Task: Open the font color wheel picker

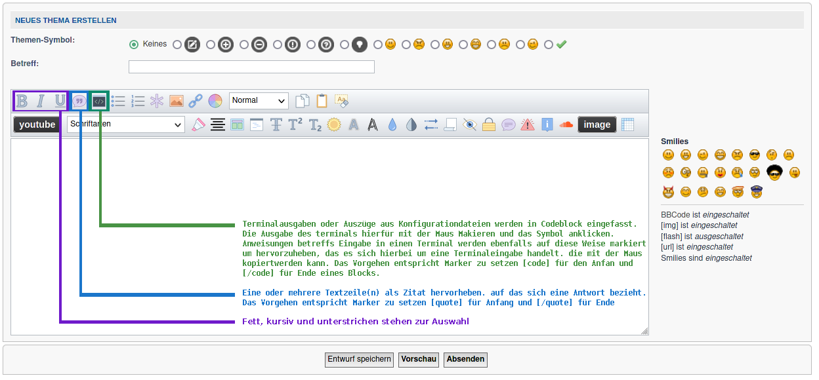Action: coord(215,101)
